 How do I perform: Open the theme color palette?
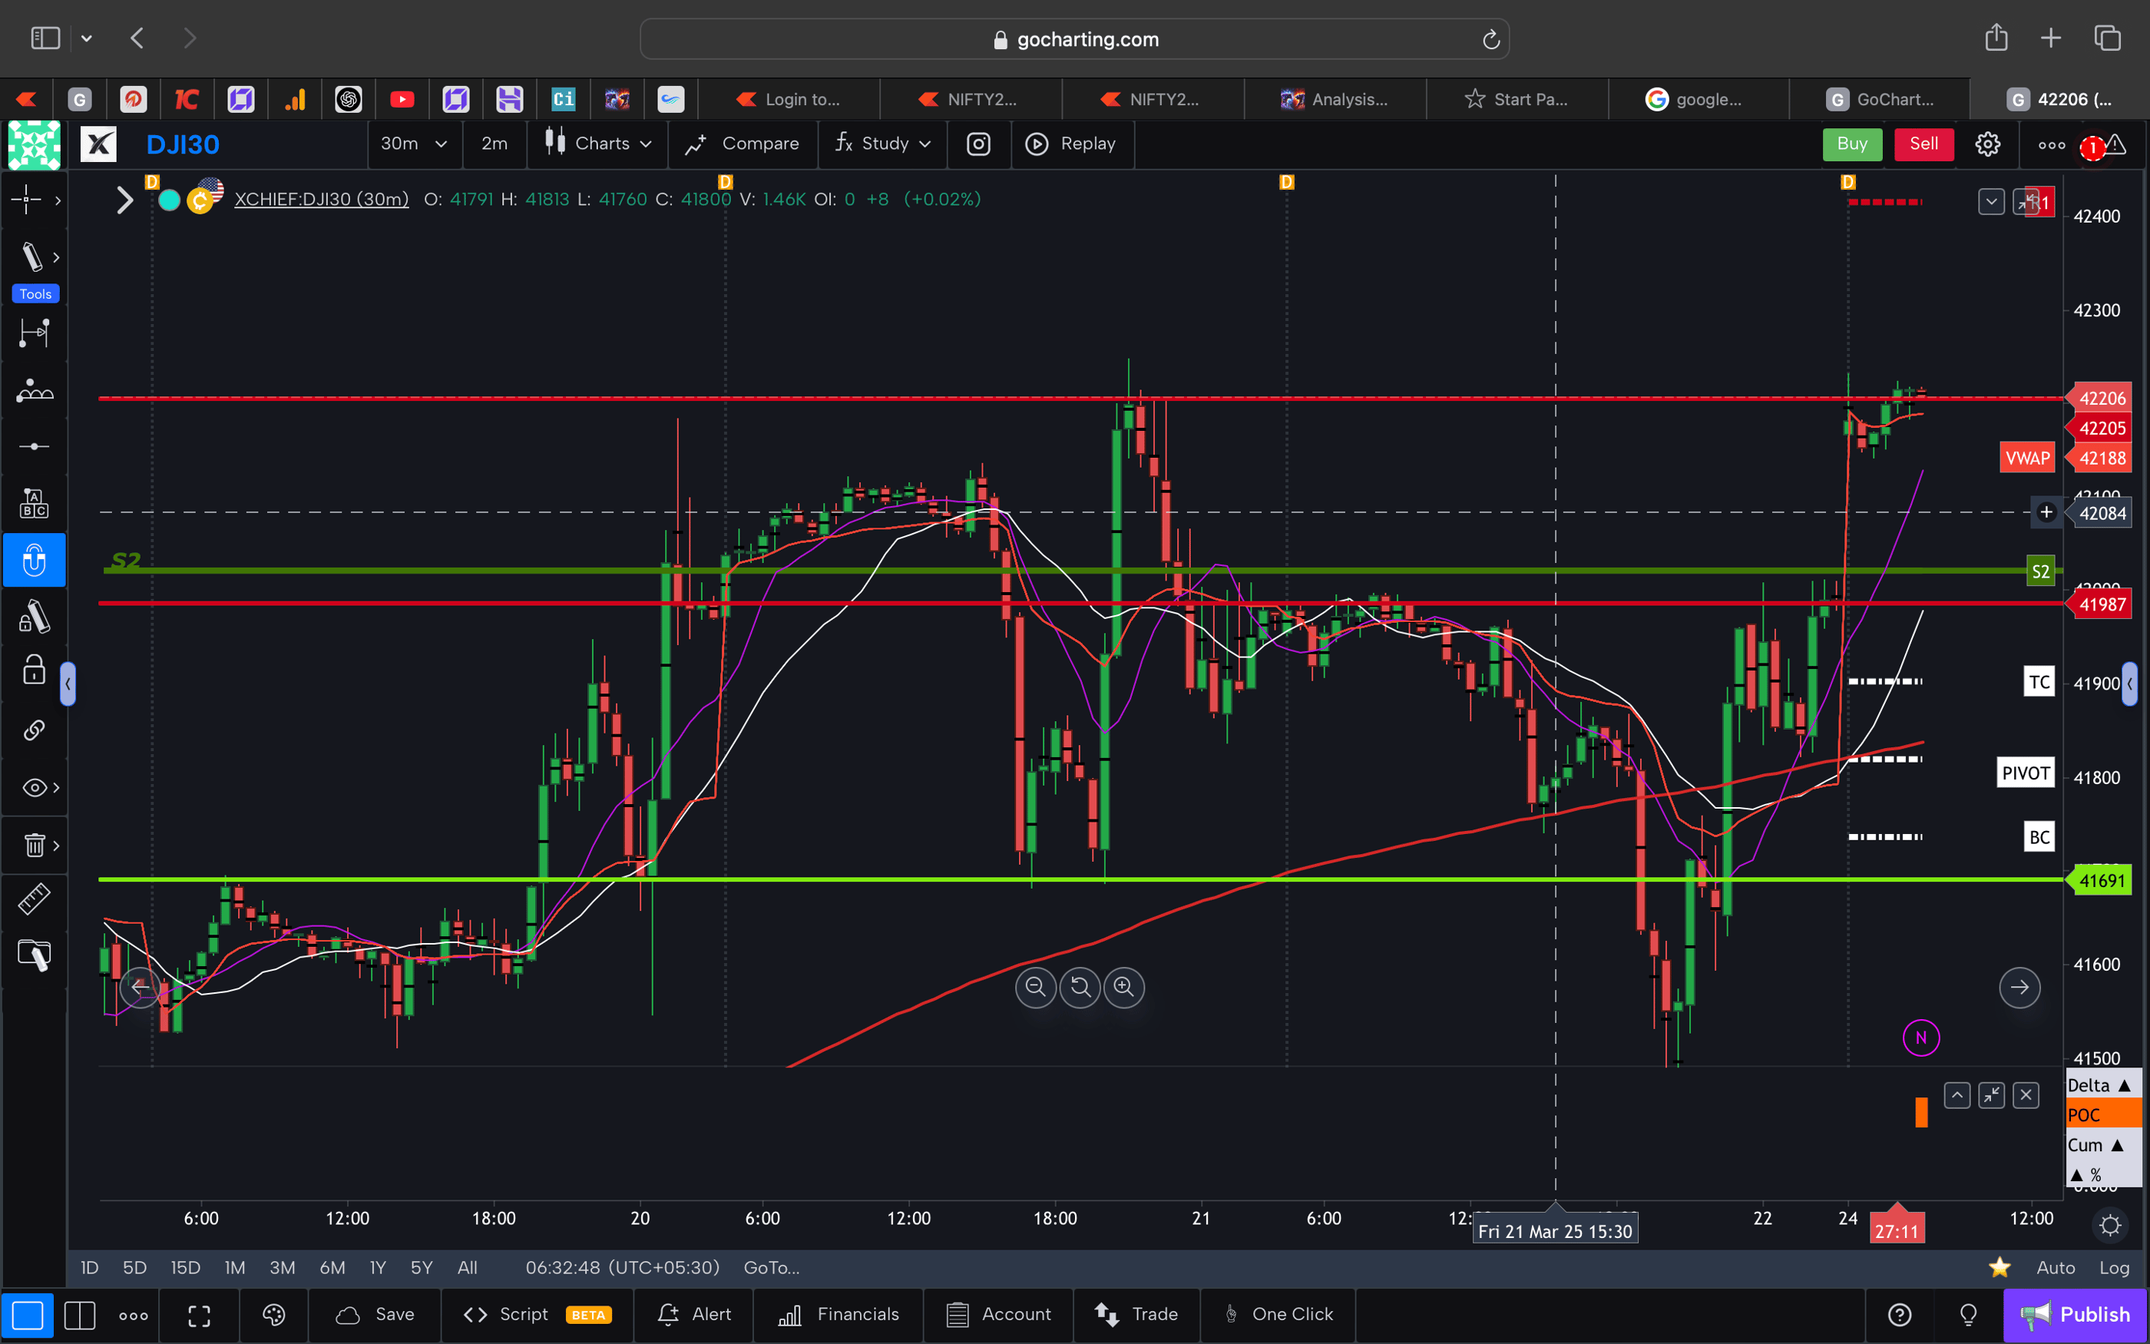tap(273, 1315)
